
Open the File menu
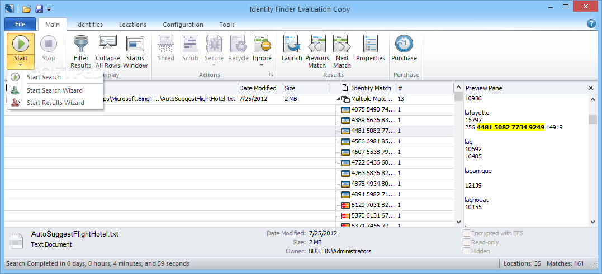20,24
